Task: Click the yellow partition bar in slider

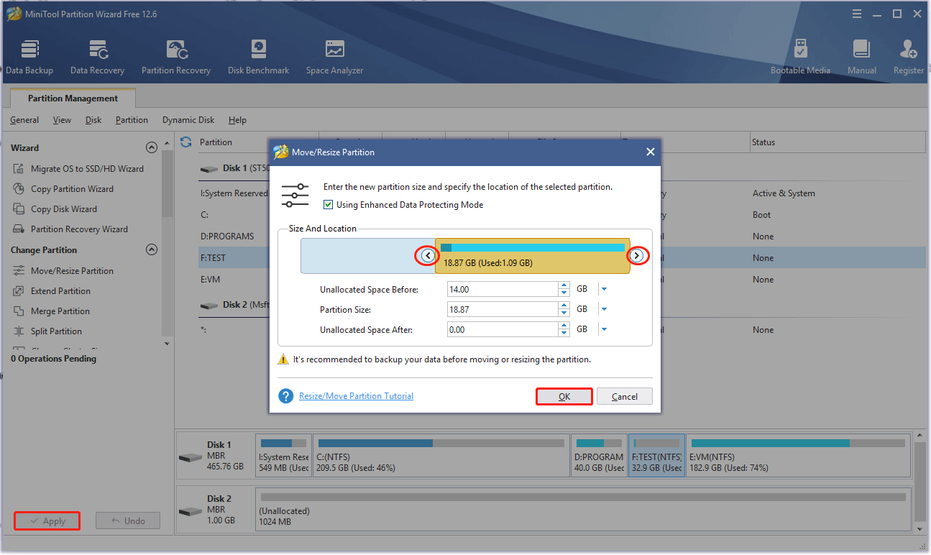Action: 533,256
